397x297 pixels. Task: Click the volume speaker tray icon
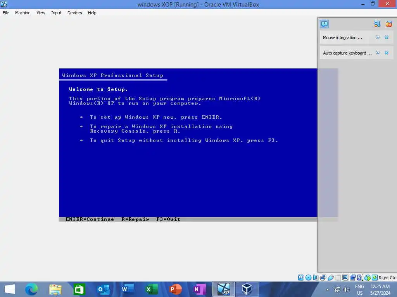click(x=346, y=289)
